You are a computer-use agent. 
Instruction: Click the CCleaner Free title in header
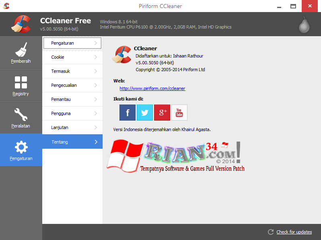66,21
